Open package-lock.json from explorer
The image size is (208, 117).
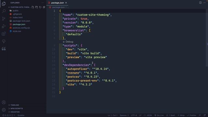click(21, 21)
